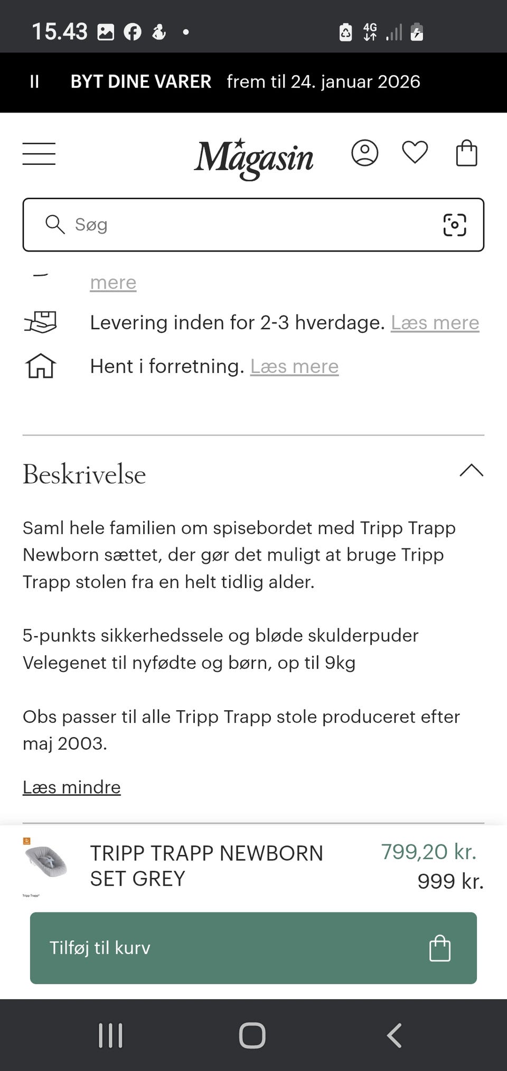507x1071 pixels.
Task: Click 'Læs mindre' to shorten description
Action: pyautogui.click(x=71, y=787)
